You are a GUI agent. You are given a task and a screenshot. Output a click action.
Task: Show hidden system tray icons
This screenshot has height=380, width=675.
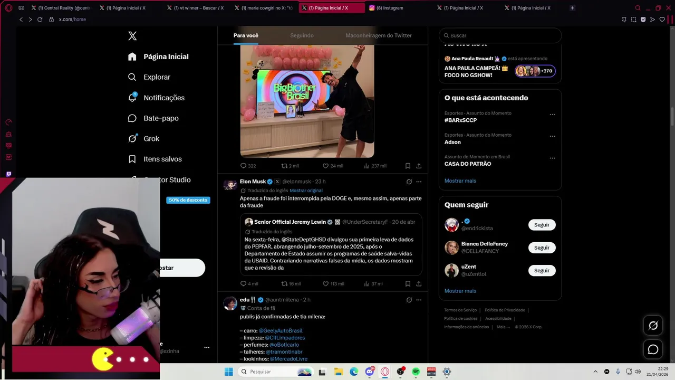pos(595,372)
